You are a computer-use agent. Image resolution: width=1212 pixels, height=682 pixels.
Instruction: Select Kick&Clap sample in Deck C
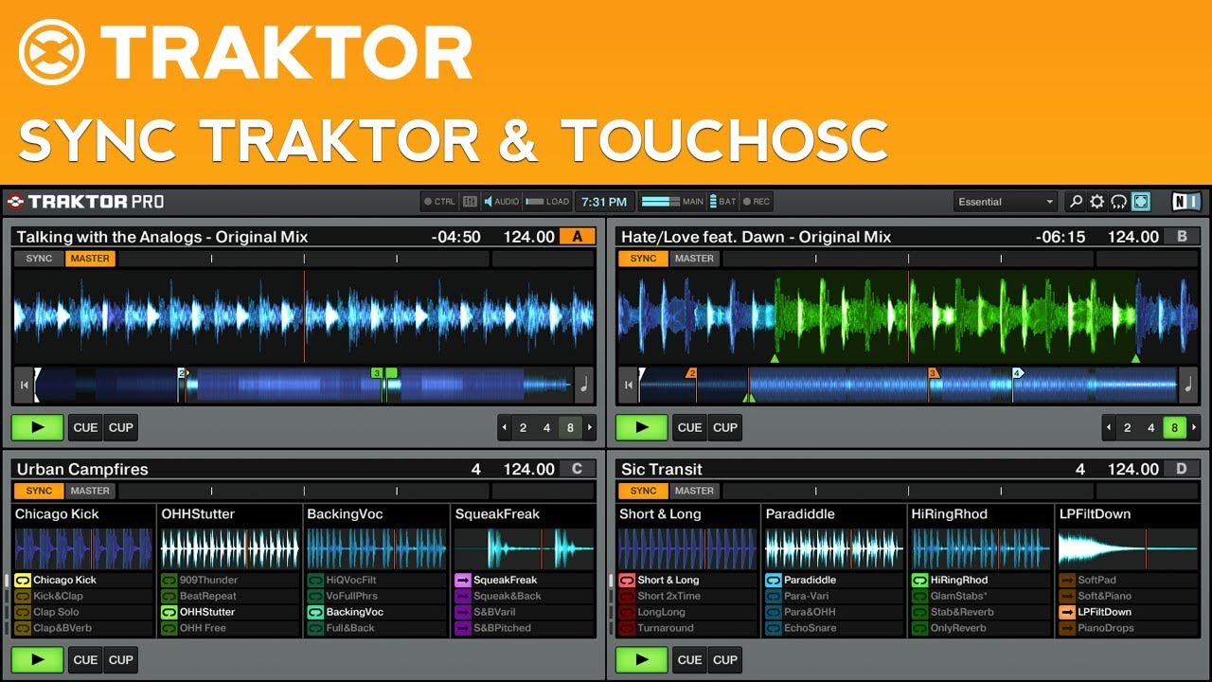(83, 596)
